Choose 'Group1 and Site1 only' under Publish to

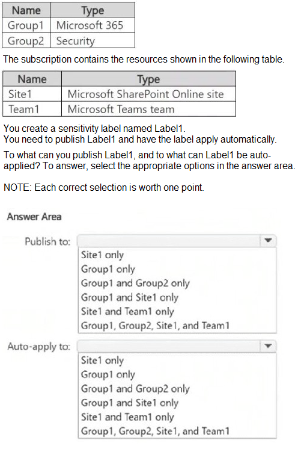click(x=129, y=297)
